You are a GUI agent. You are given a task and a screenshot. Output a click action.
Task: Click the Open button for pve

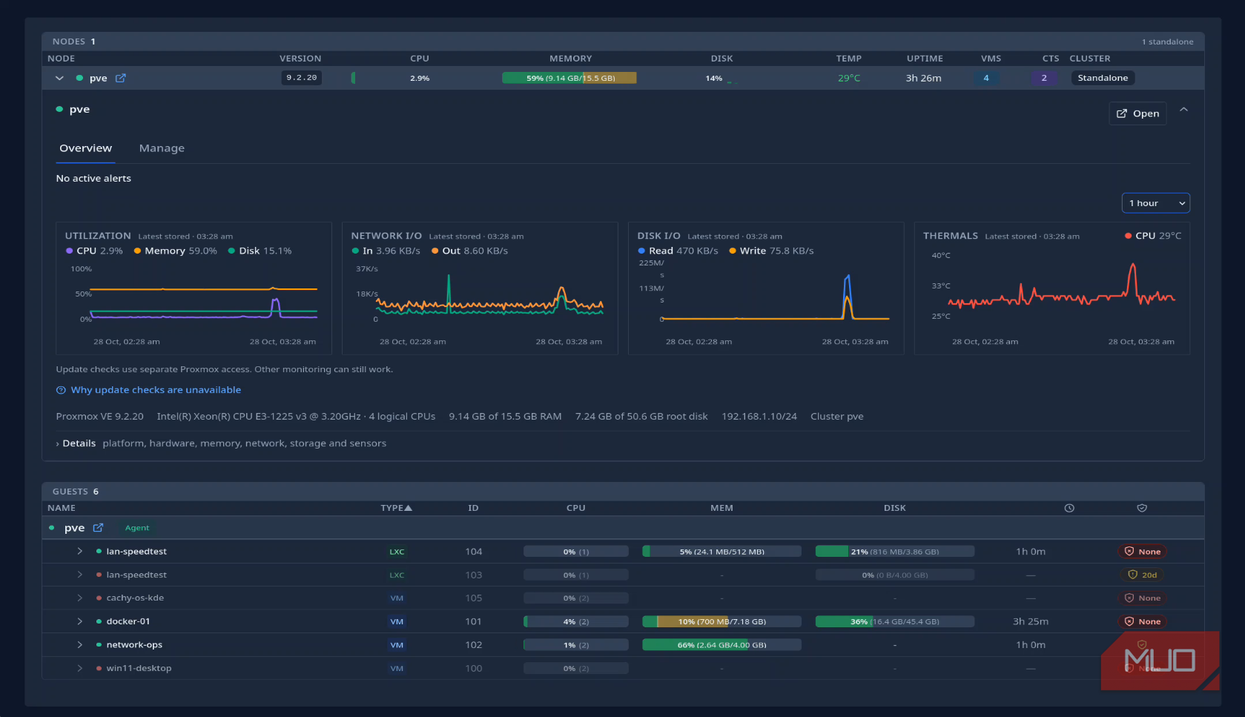[x=1137, y=113]
